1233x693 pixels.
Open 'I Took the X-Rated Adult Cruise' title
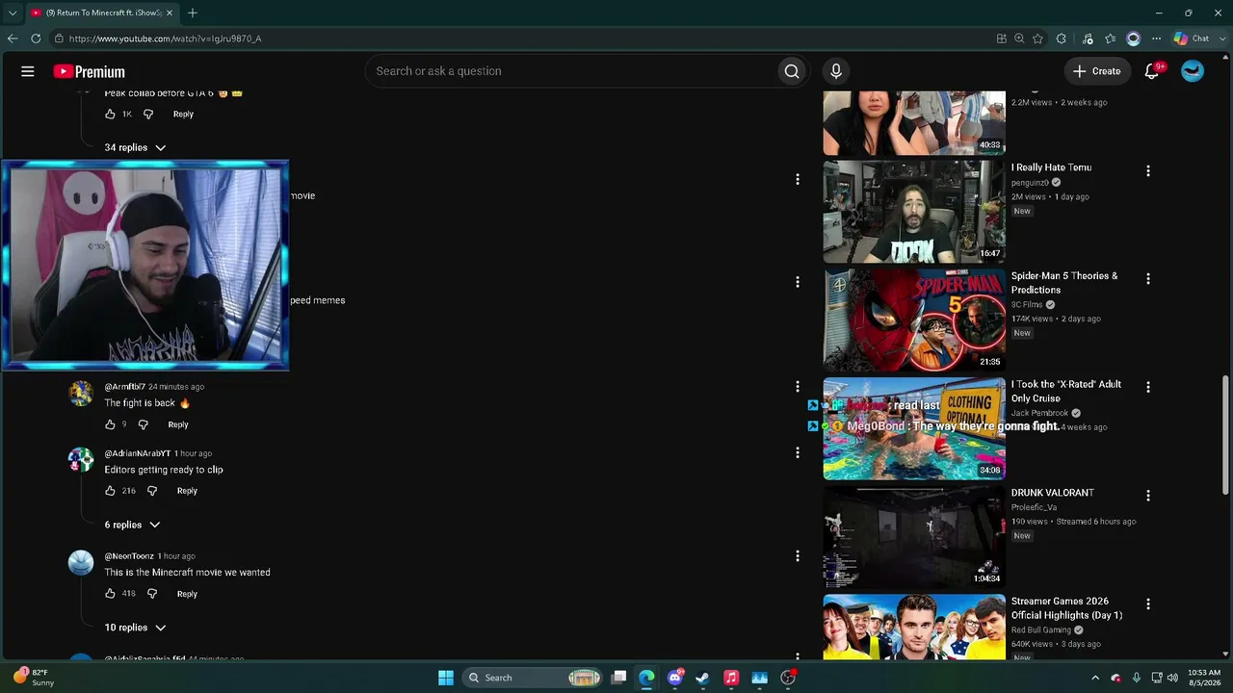click(x=1066, y=391)
